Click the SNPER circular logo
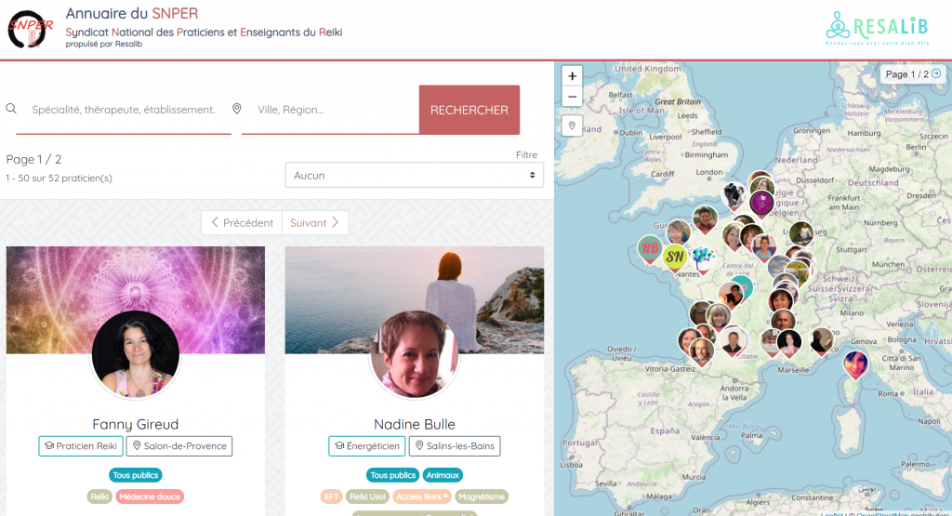This screenshot has height=516, width=952. [31, 29]
